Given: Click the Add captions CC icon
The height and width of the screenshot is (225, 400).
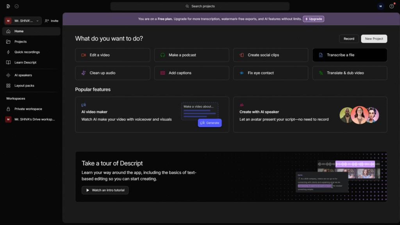Looking at the screenshot, I should pos(162,73).
